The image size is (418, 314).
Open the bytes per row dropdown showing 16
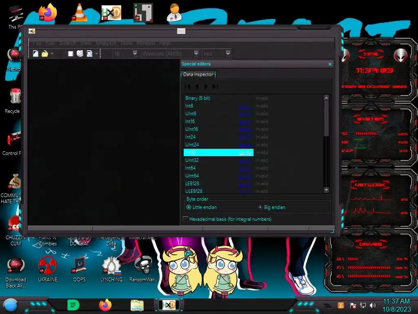point(135,54)
